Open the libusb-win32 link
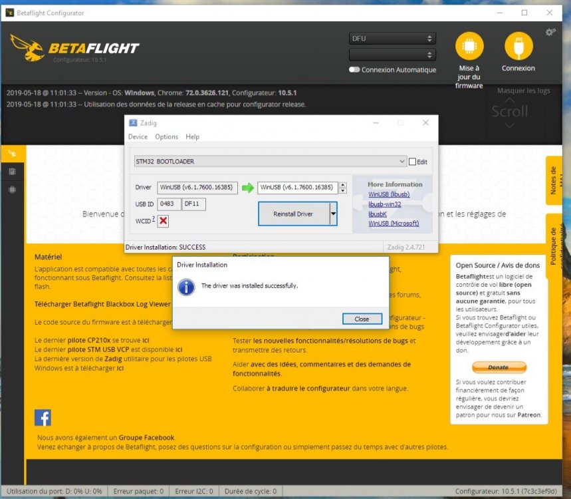 385,204
